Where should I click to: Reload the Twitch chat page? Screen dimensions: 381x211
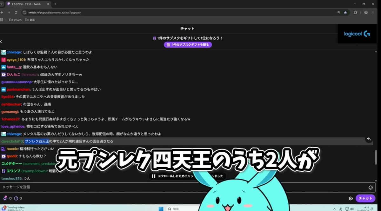(16, 12)
